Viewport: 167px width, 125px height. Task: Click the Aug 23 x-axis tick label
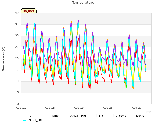(x=108, y=108)
